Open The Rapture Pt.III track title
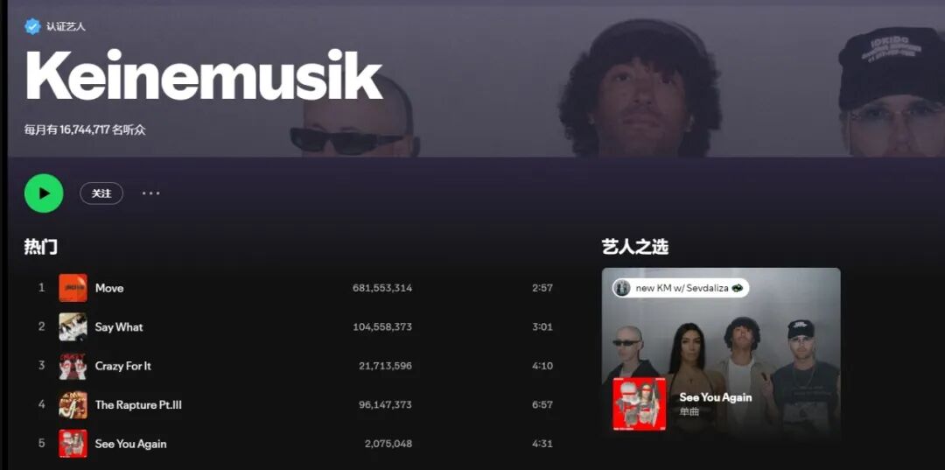The image size is (945, 470). (138, 405)
